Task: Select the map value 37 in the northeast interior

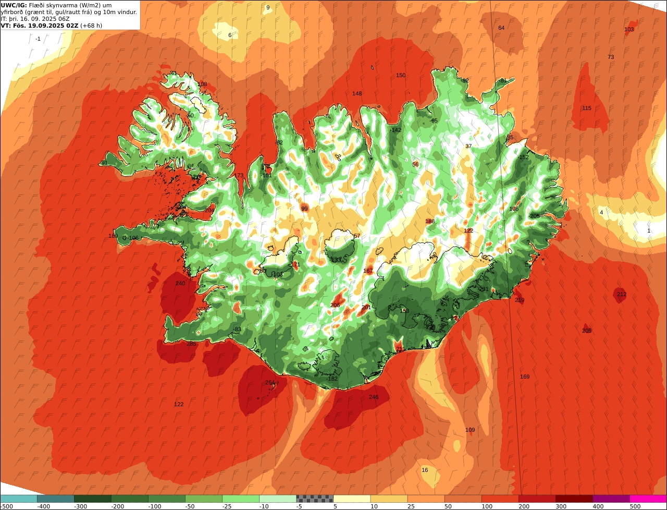Action: point(468,147)
